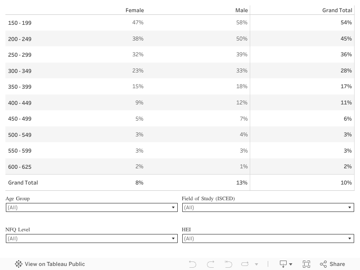Click the redo arrow icon

(x=211, y=264)
